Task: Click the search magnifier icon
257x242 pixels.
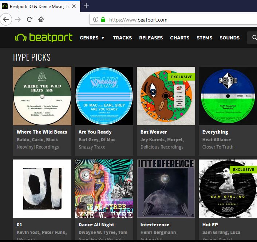Action: (x=254, y=38)
